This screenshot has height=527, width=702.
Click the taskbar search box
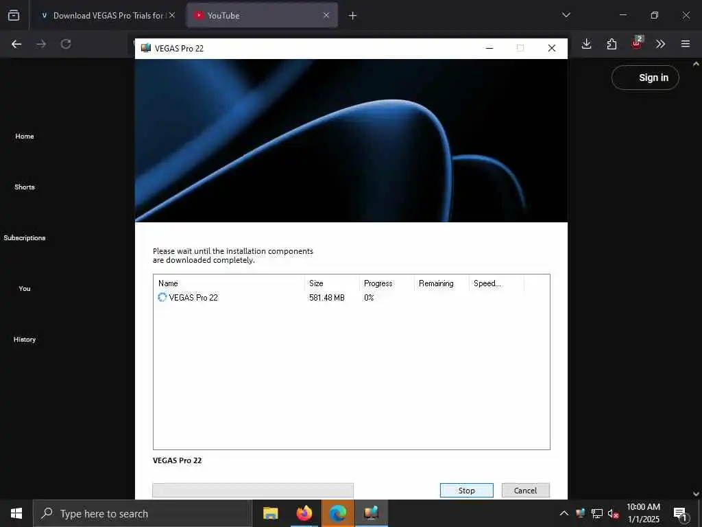pos(143,513)
